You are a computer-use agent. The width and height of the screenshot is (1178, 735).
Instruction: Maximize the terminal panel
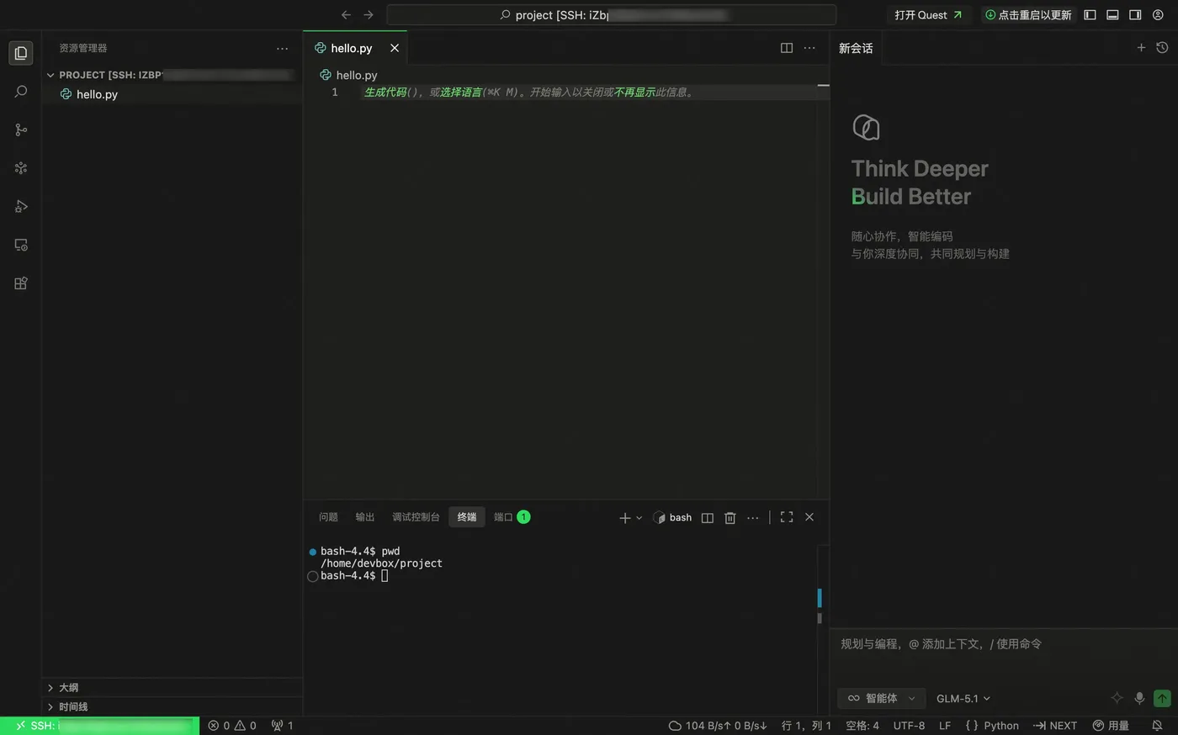[x=787, y=517]
